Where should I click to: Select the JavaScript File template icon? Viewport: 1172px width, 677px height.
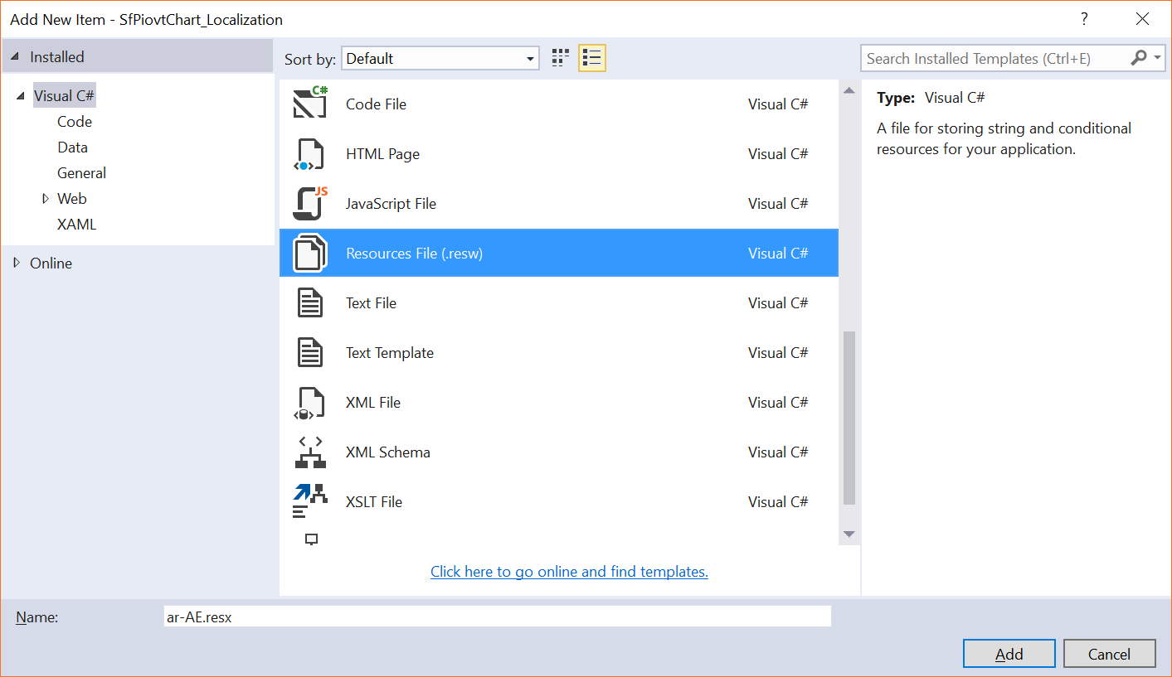click(x=310, y=203)
